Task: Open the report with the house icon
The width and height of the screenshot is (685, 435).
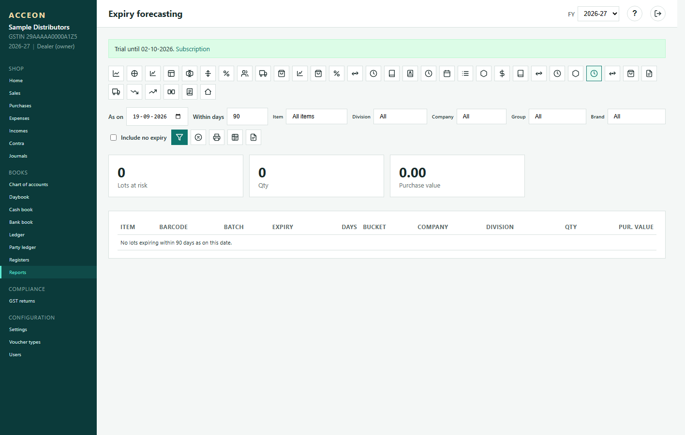Action: coord(208,92)
